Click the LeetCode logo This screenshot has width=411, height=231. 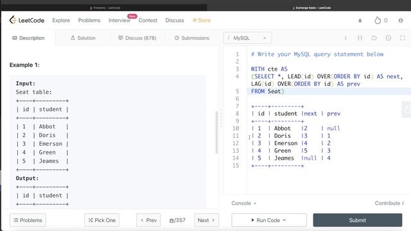tap(27, 20)
